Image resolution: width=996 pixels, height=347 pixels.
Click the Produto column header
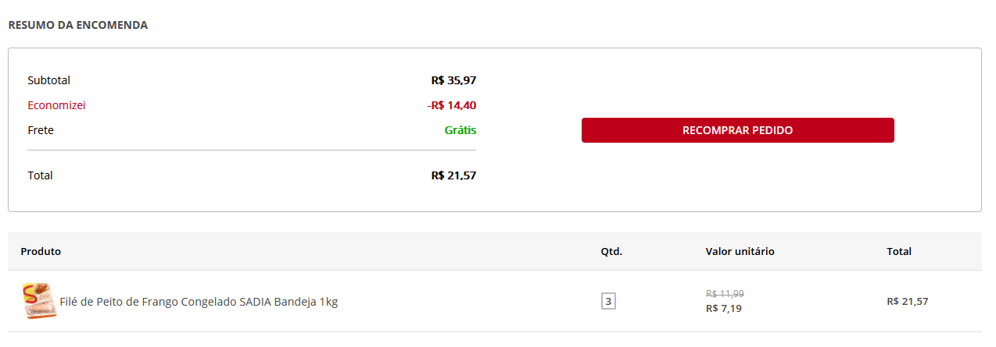pos(41,251)
